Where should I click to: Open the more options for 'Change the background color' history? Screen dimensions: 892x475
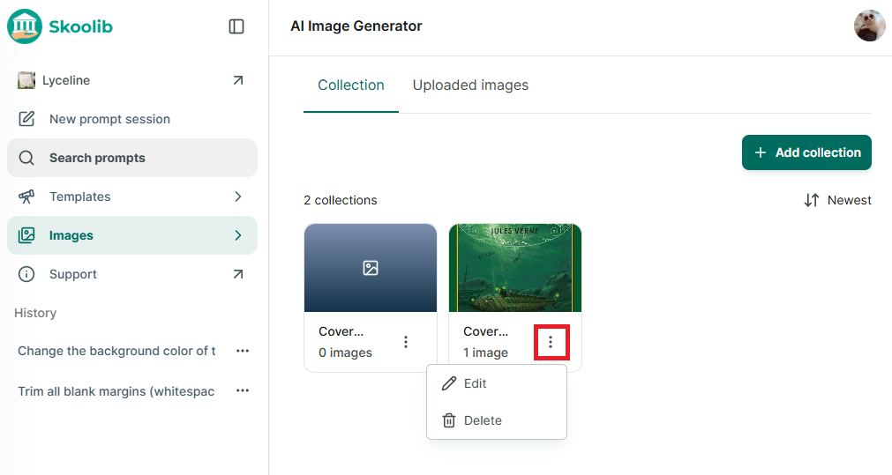(x=243, y=351)
